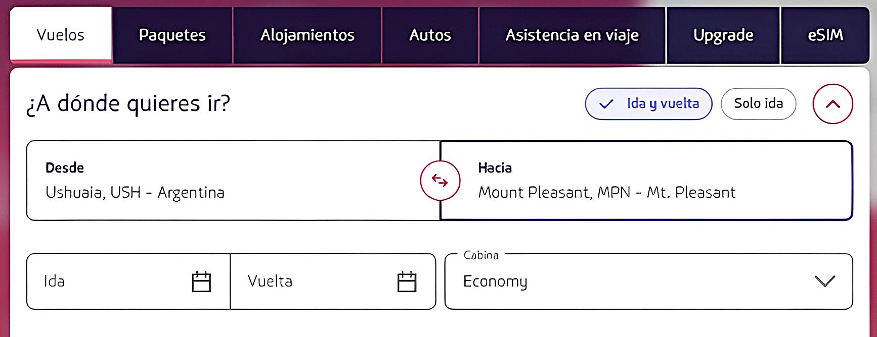The height and width of the screenshot is (337, 877).
Task: Open the Ida date calendar icon
Action: [x=201, y=282]
